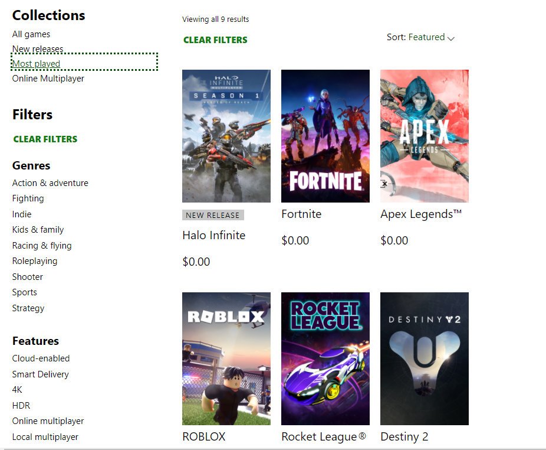
Task: Filter by Local multiplayer feature
Action: pos(45,437)
